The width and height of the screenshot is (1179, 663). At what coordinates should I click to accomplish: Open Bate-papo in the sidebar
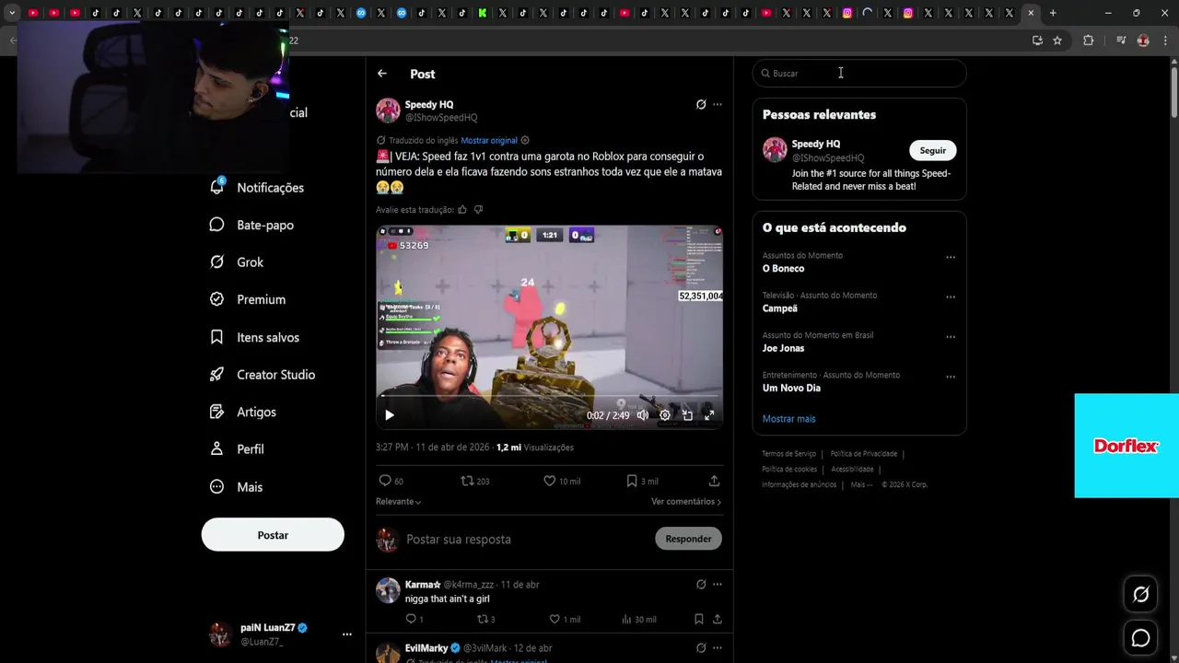[x=252, y=225]
